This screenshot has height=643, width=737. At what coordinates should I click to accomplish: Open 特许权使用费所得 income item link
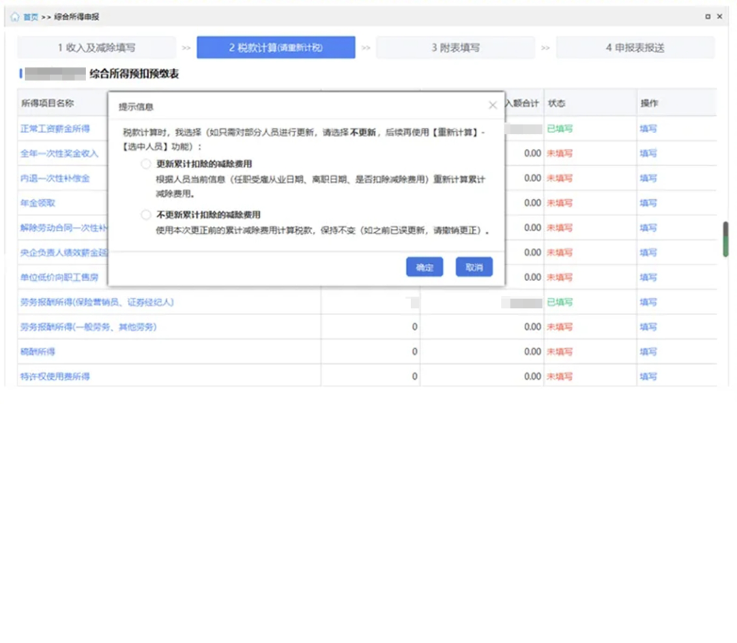coord(55,376)
